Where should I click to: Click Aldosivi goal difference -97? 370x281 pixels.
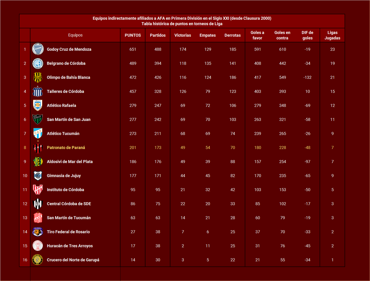pos(307,162)
